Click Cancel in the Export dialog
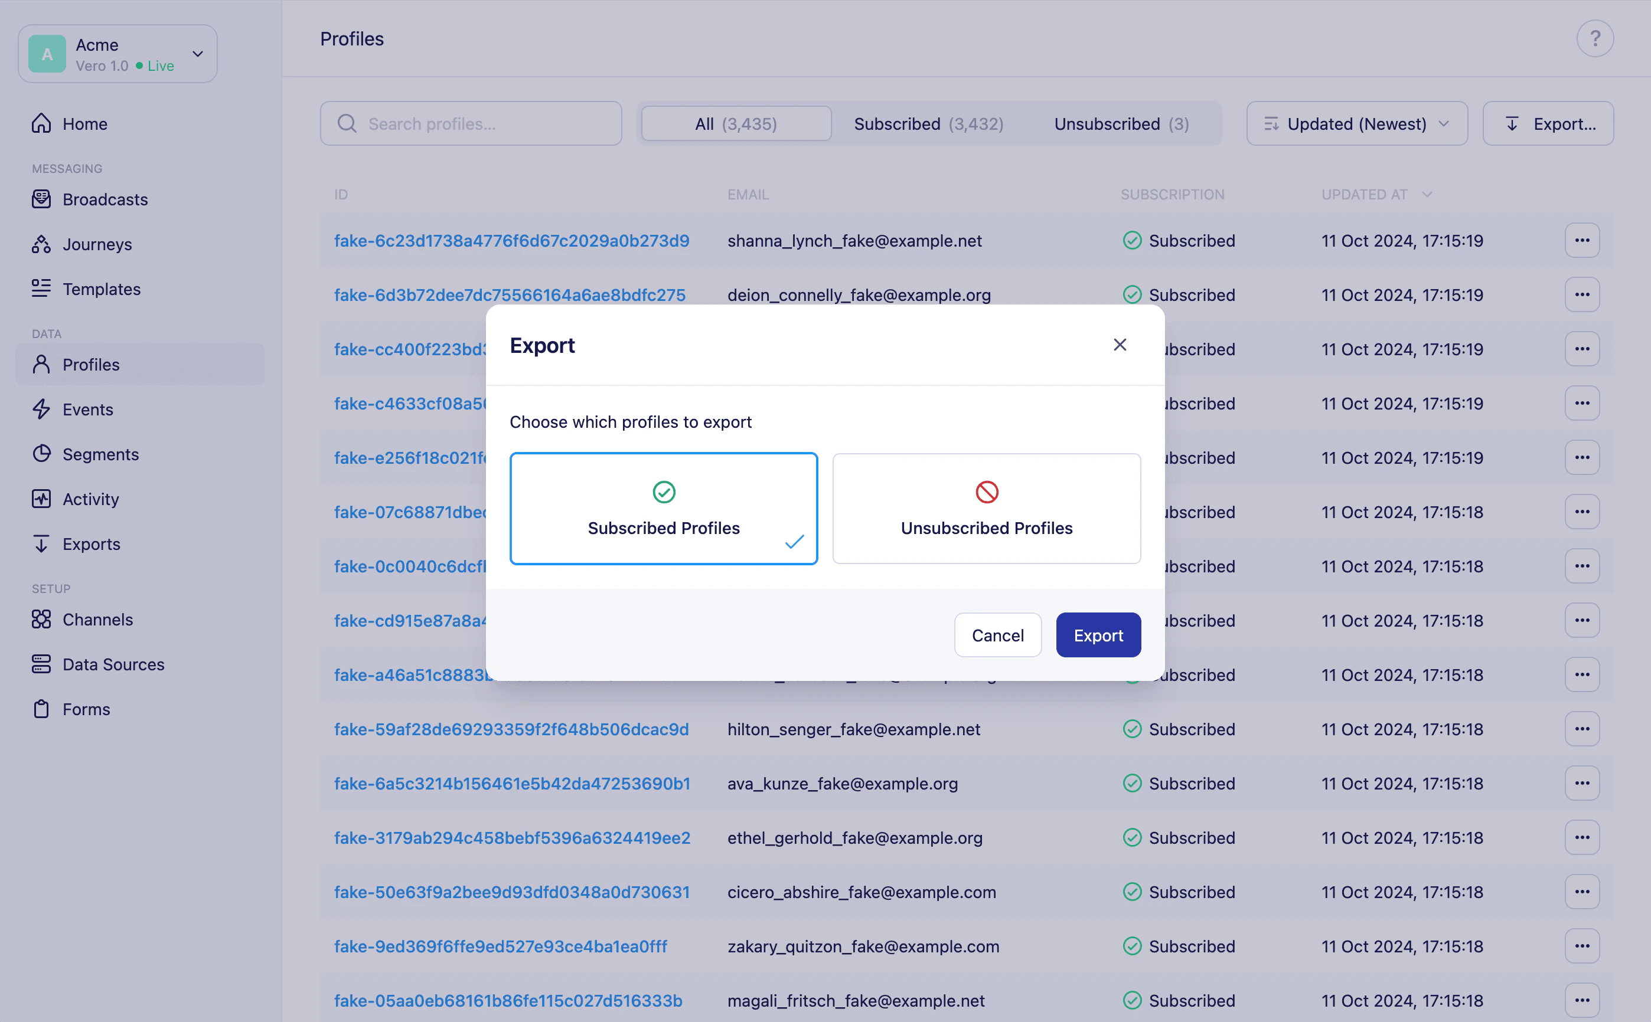This screenshot has width=1651, height=1022. click(x=998, y=635)
